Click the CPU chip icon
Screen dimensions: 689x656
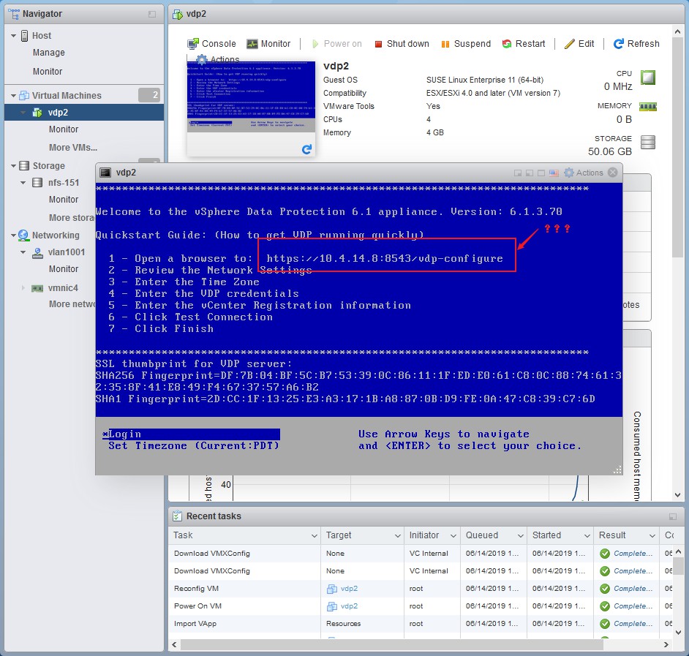click(648, 78)
